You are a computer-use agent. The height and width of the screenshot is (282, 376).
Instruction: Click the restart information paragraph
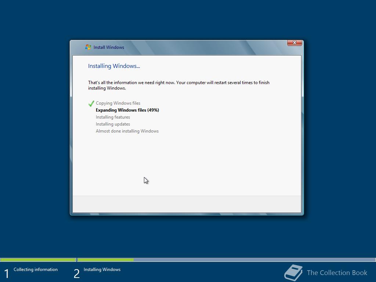click(179, 85)
